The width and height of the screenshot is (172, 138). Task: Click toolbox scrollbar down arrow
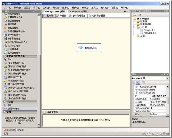pyautogui.click(x=39, y=126)
